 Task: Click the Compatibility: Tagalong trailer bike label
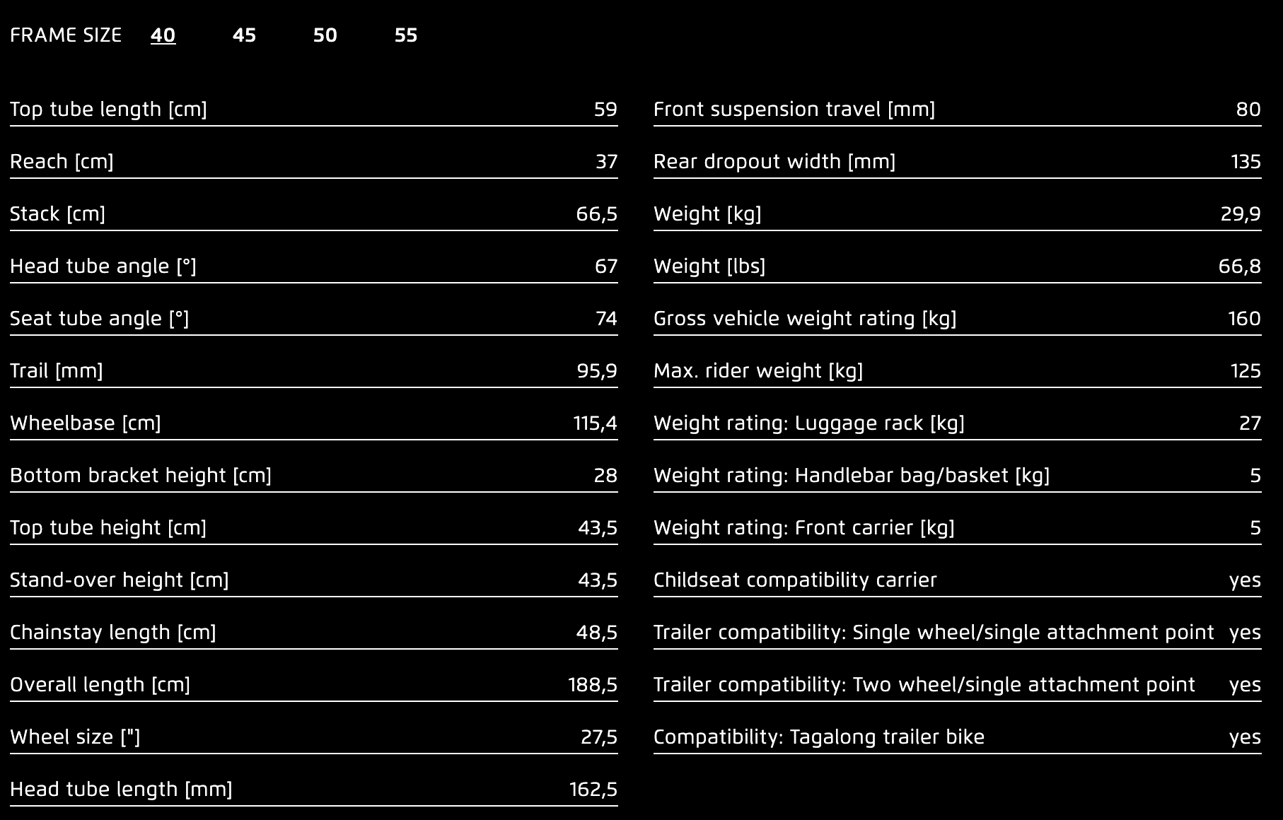tap(819, 737)
